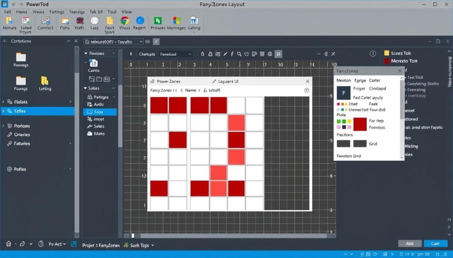The image size is (453, 258).
Task: Toggle the top-left dark red zone cell
Action: 159,105
